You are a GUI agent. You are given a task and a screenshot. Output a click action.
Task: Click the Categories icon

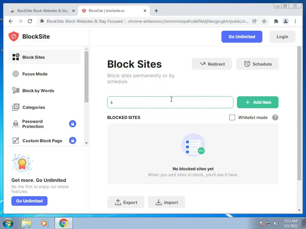click(16, 107)
